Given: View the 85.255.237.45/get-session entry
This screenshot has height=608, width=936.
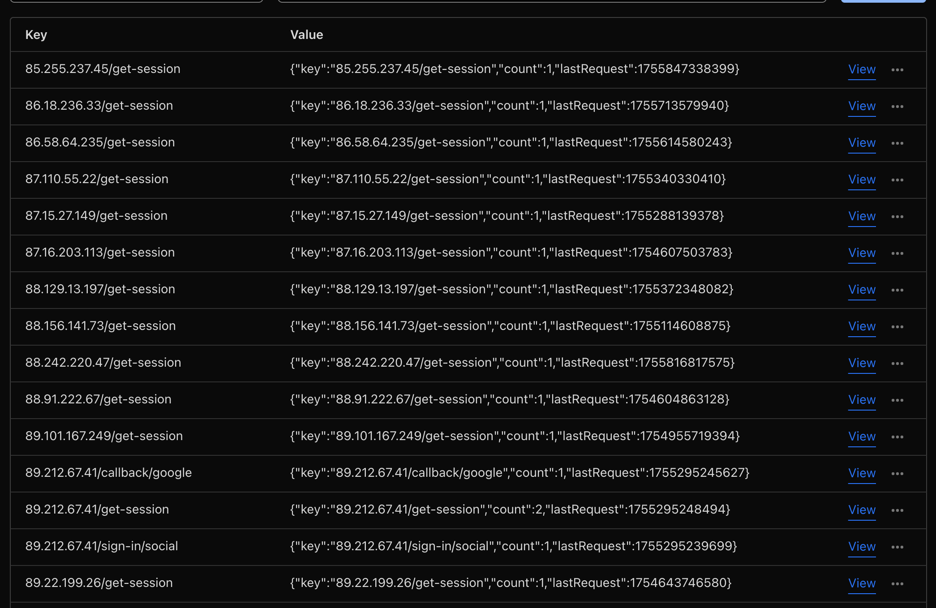Looking at the screenshot, I should [x=862, y=69].
